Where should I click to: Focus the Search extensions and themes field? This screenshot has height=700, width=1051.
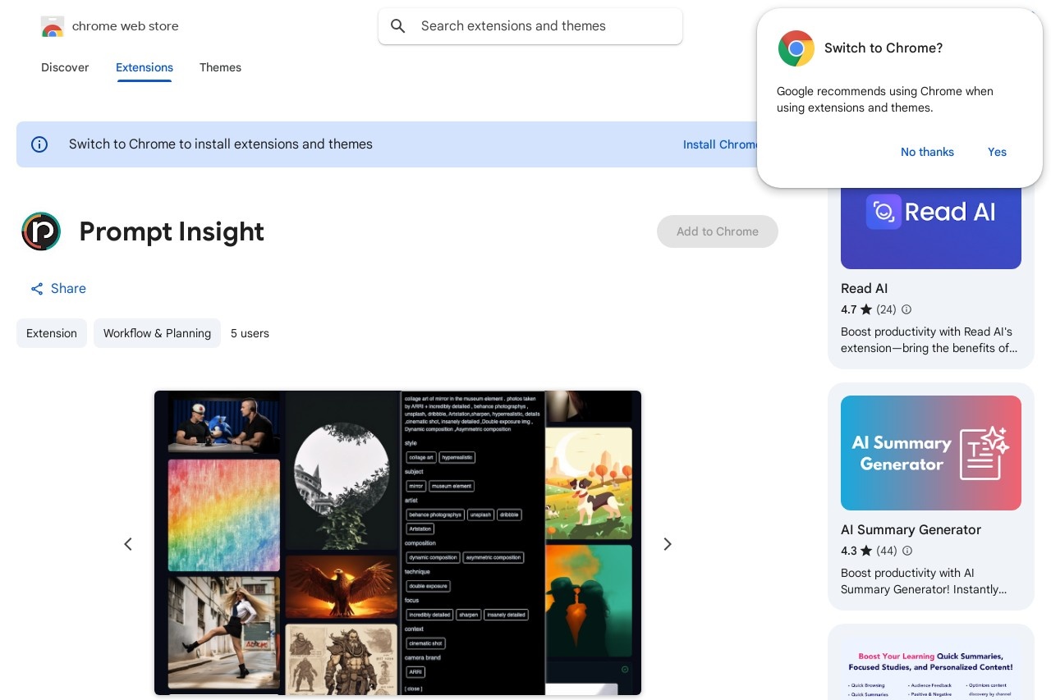coord(530,26)
